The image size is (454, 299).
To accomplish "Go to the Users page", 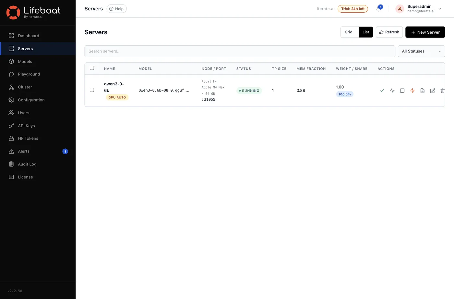I will pyautogui.click(x=38, y=113).
